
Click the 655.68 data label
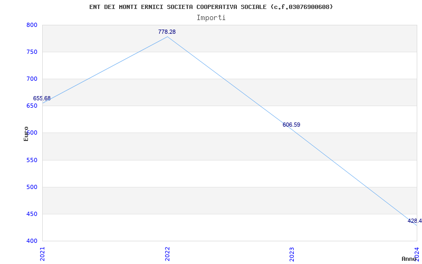point(42,98)
